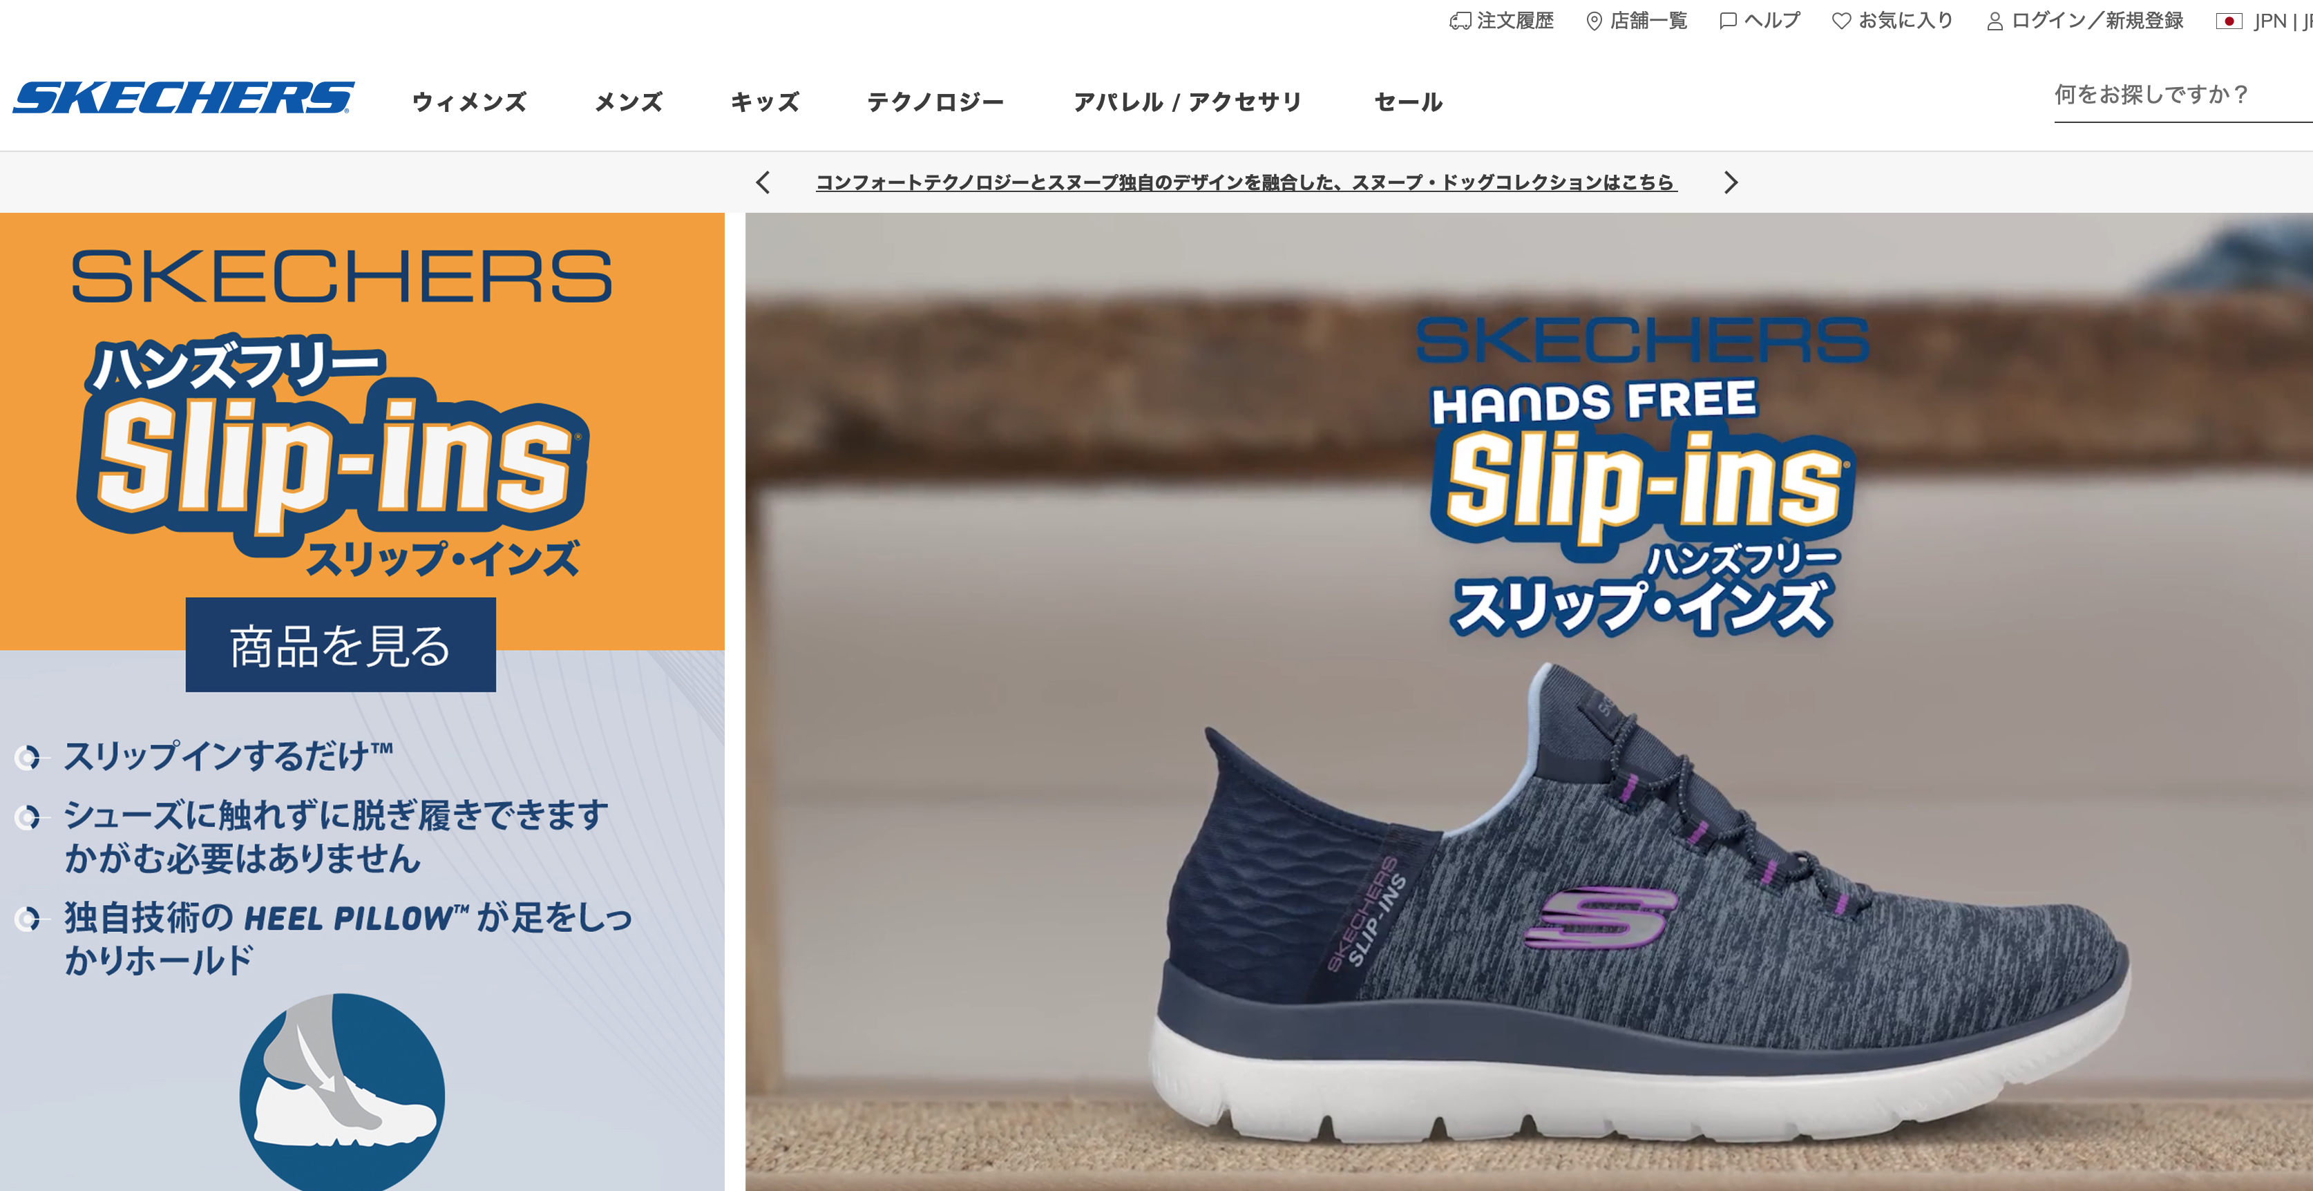Click the ログイン person icon
This screenshot has width=2313, height=1191.
[1995, 21]
